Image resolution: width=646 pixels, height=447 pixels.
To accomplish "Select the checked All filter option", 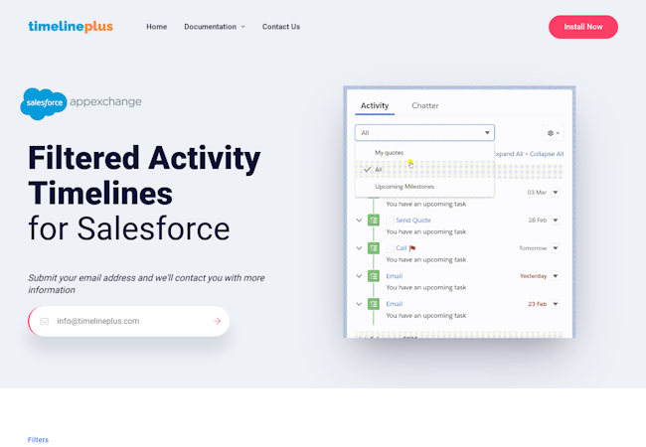I will coord(378,170).
